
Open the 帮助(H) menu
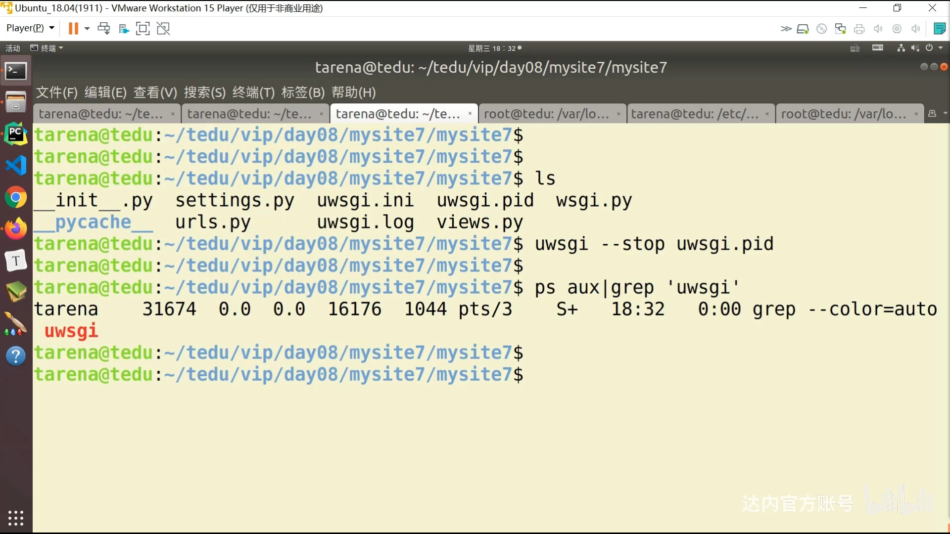pyautogui.click(x=354, y=92)
